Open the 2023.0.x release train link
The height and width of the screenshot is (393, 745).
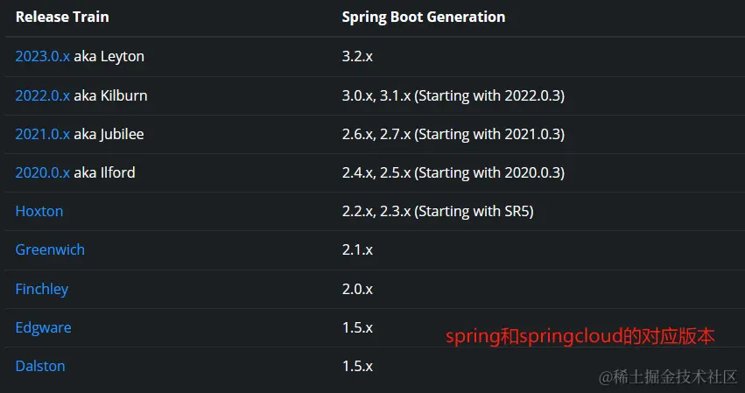coord(42,57)
